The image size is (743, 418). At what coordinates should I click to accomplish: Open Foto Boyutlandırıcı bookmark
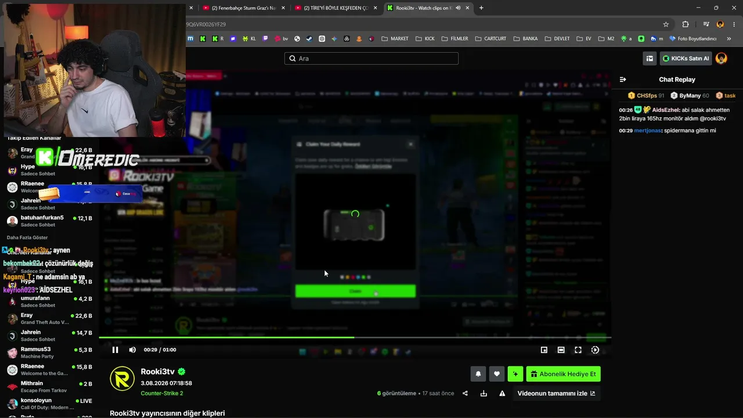click(692, 39)
